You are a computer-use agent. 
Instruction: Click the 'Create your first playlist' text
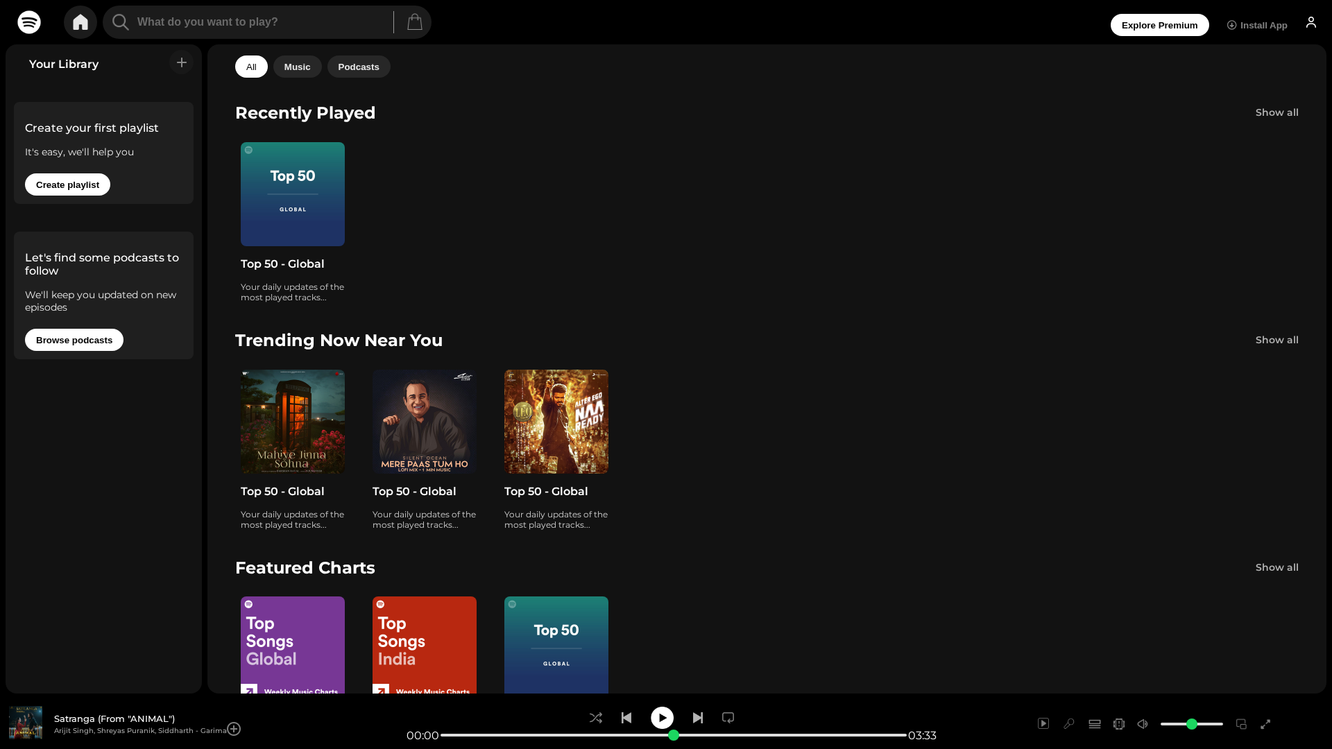[x=92, y=128]
